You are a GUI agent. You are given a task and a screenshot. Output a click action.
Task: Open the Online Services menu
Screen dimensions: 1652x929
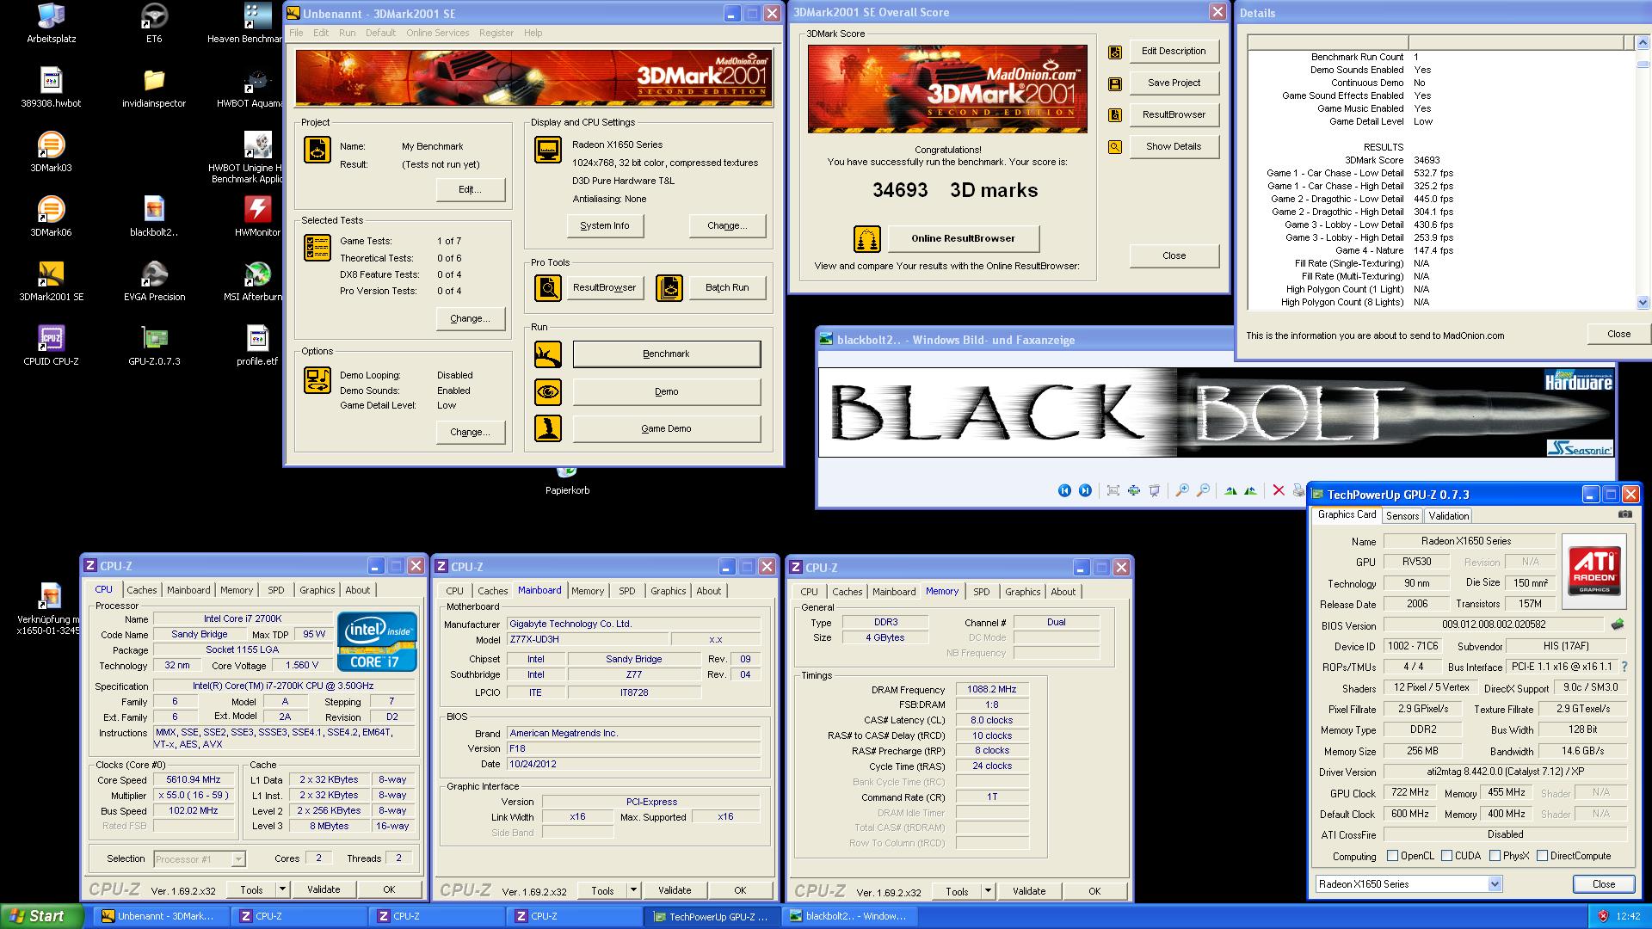(438, 33)
